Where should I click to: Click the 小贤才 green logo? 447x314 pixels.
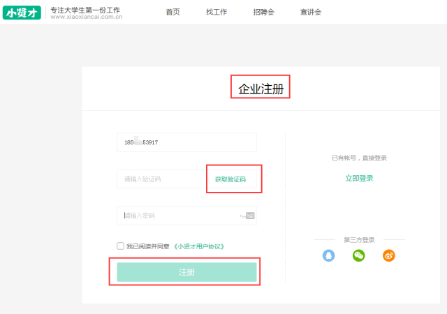point(22,13)
